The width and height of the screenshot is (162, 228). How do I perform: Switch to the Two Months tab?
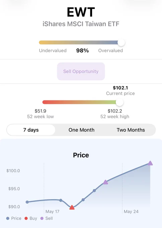[x=131, y=130]
